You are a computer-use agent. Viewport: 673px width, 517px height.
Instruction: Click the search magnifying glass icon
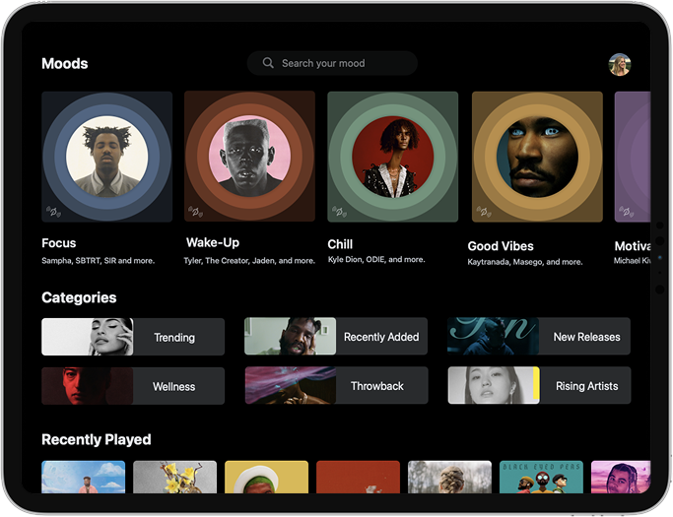[268, 63]
